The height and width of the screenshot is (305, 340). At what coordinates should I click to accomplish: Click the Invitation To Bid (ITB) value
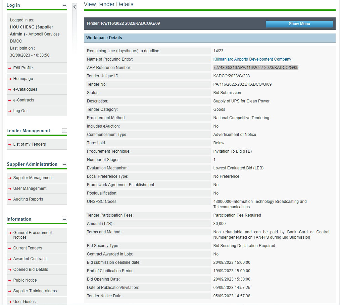233,151
